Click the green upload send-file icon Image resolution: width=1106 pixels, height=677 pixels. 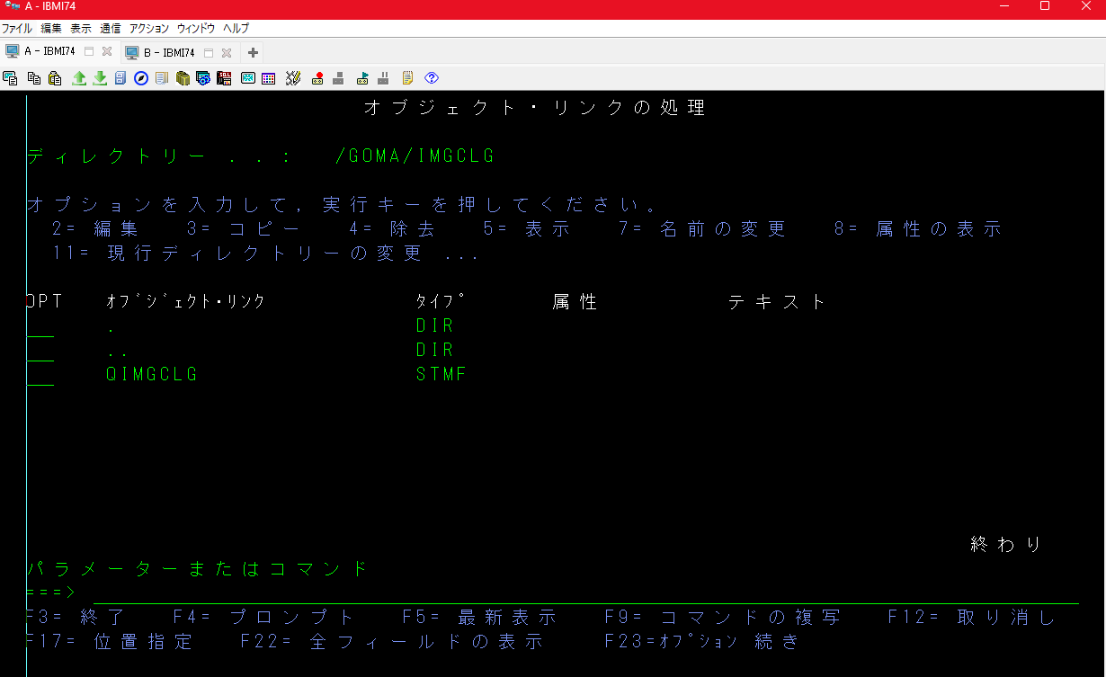79,78
